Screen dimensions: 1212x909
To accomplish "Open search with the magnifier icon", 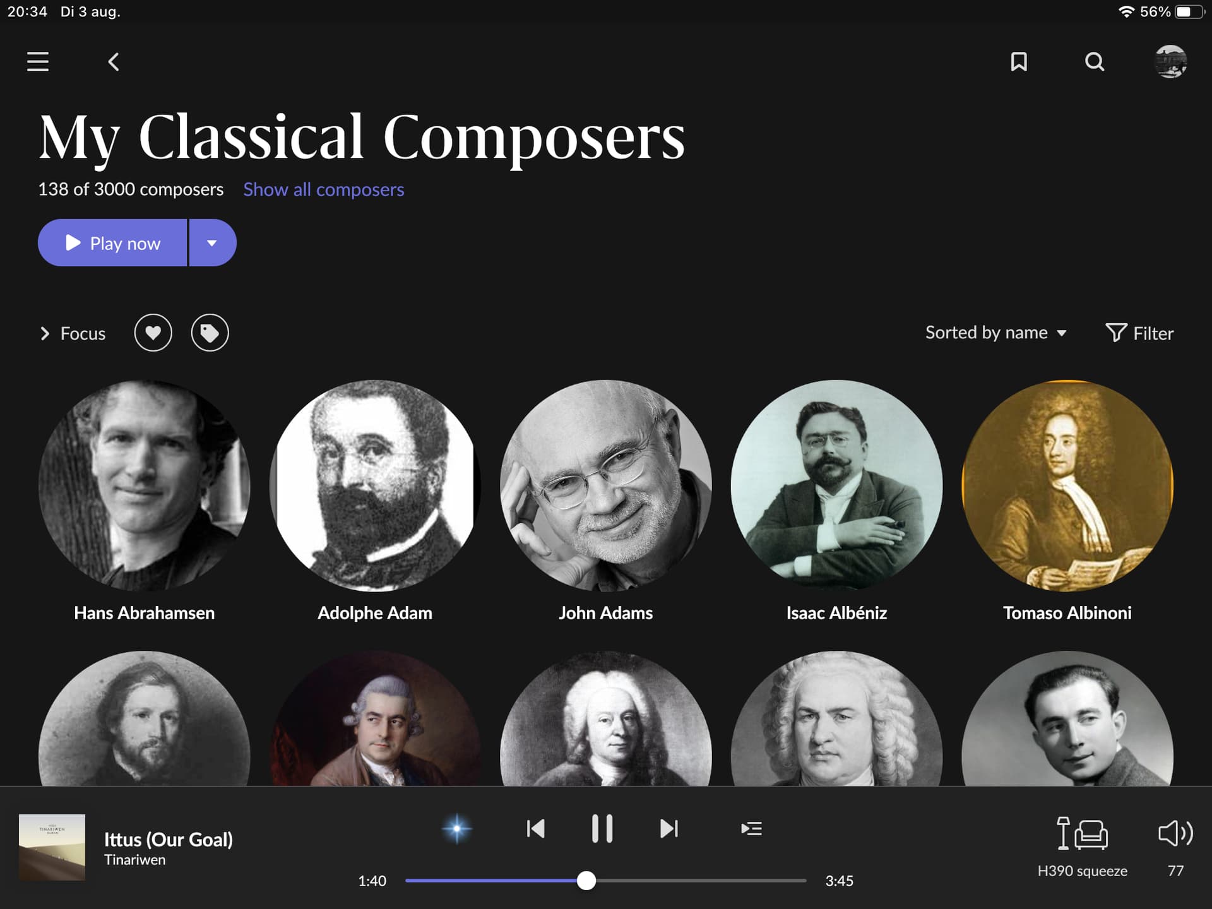I will click(1095, 62).
